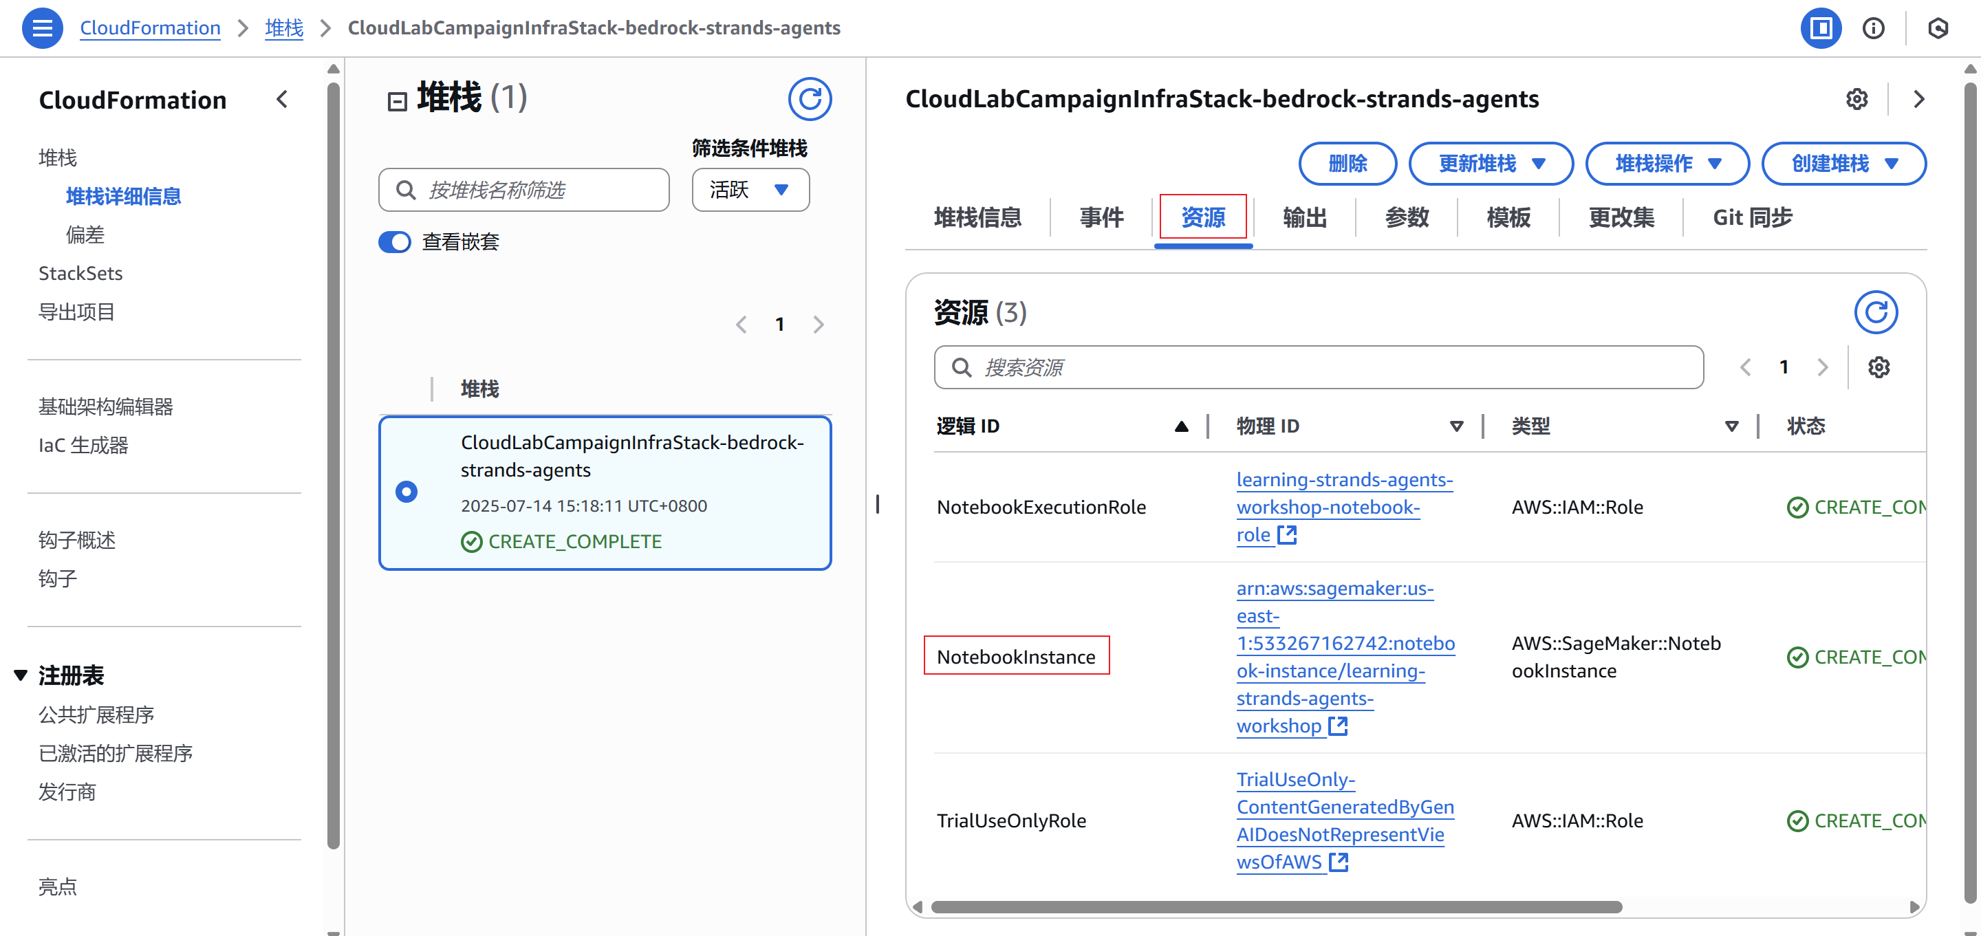Open the change sets tab
Image resolution: width=1981 pixels, height=936 pixels.
pyautogui.click(x=1621, y=217)
